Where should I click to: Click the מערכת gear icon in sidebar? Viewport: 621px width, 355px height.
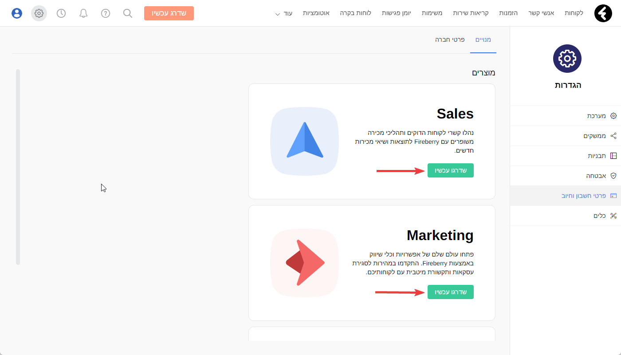[613, 116]
